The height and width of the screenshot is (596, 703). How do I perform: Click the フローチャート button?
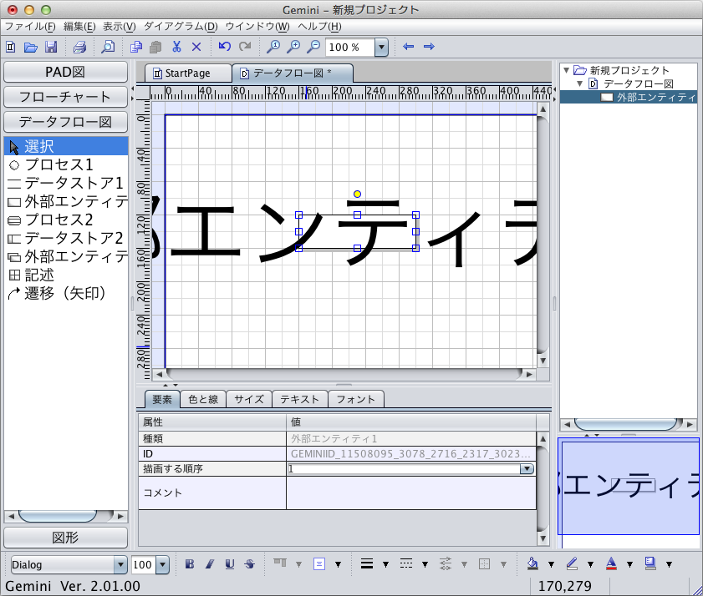65,97
